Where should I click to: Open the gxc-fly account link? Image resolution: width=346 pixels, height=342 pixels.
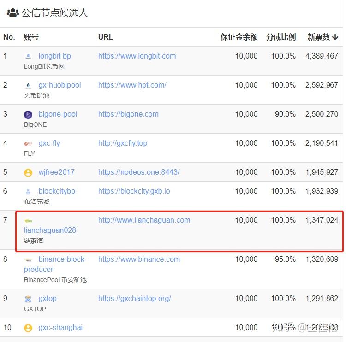click(49, 143)
